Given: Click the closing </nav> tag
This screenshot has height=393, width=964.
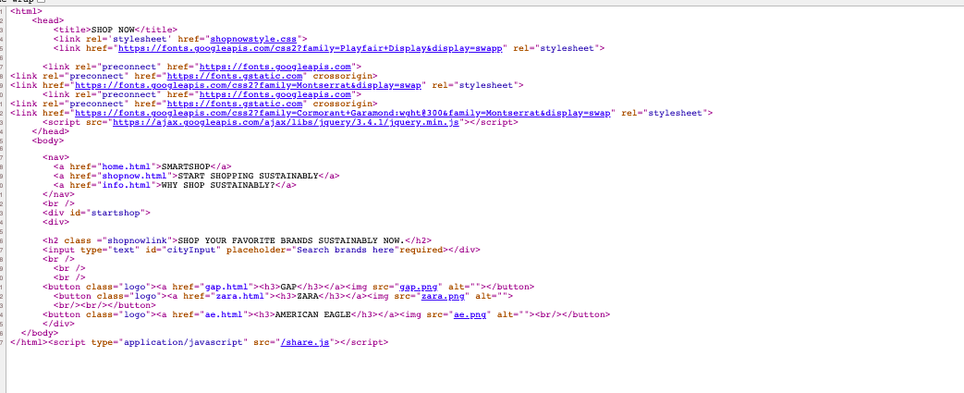Looking at the screenshot, I should [59, 194].
